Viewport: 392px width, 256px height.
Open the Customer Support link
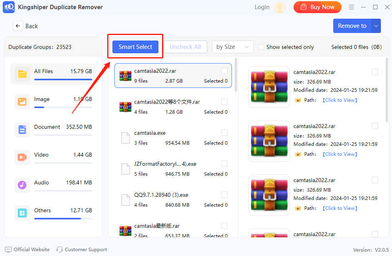[82, 250]
